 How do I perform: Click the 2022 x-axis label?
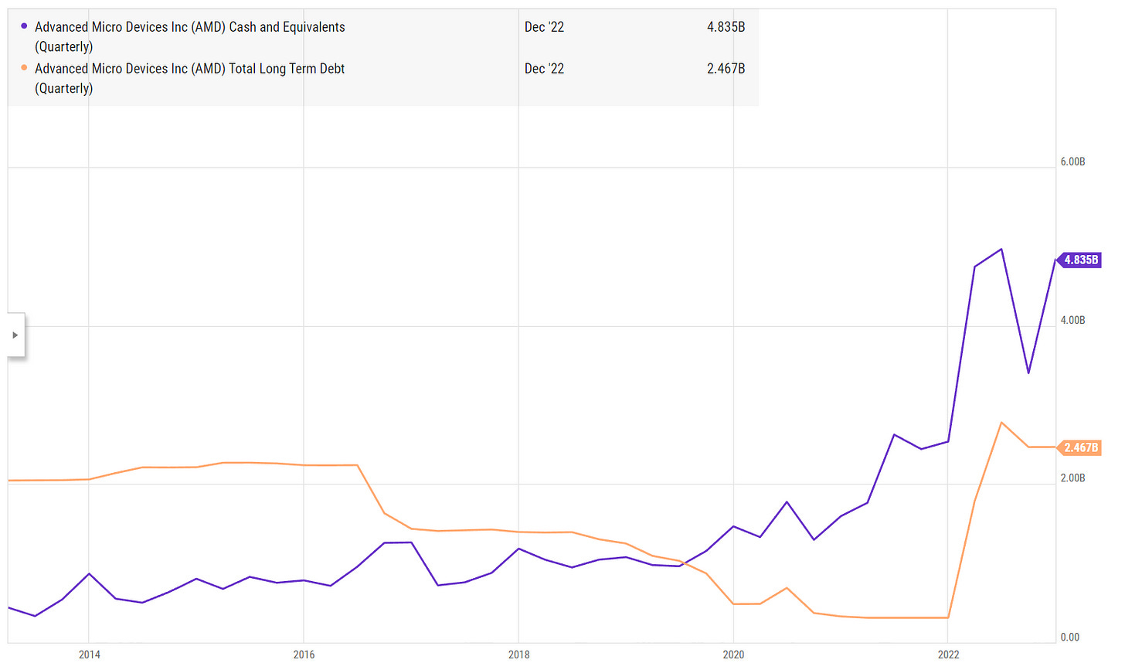coord(948,654)
